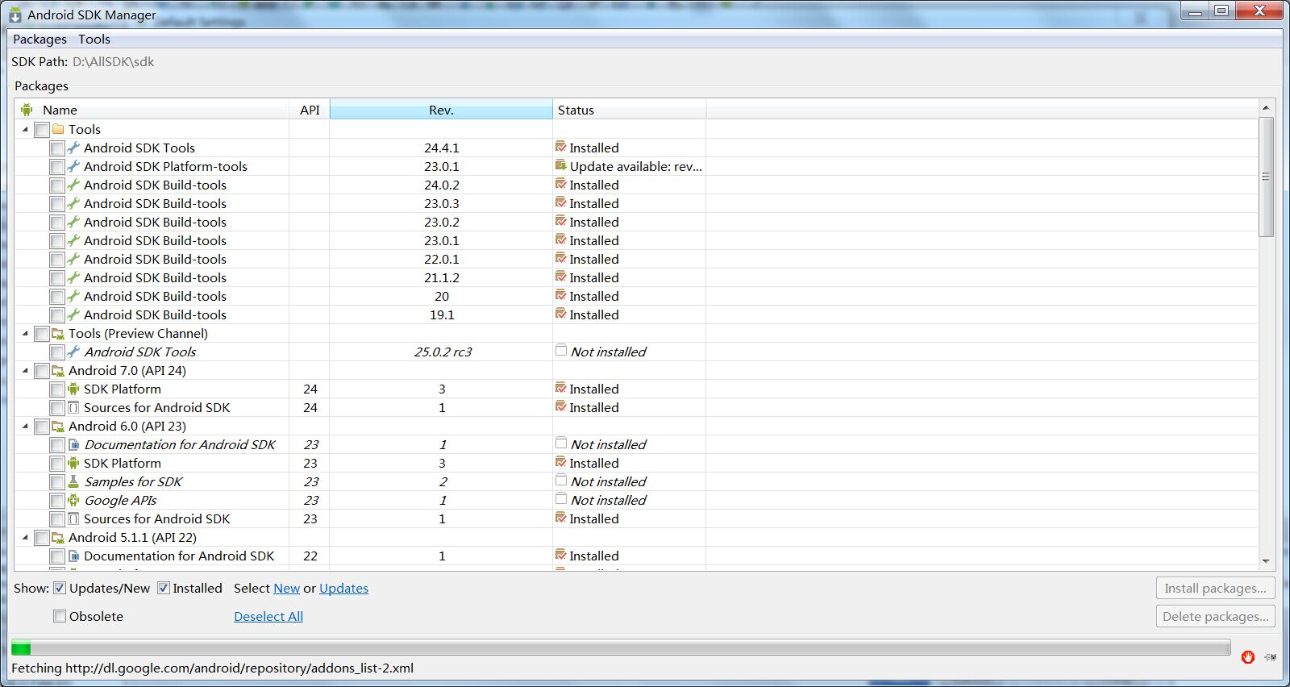Collapse the Android 5.1.1 (API 22) group
1290x687 pixels.
pos(25,537)
